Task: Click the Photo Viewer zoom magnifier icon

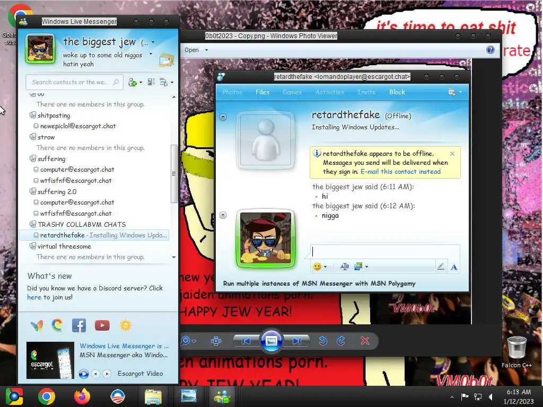Action: 186,341
